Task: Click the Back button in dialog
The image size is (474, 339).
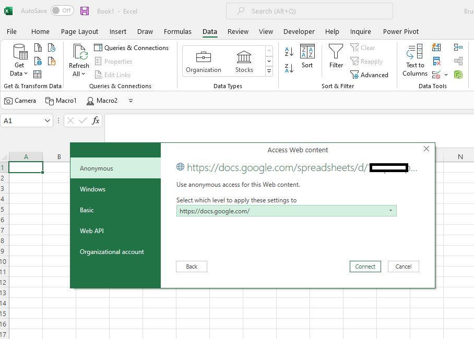Action: click(192, 267)
